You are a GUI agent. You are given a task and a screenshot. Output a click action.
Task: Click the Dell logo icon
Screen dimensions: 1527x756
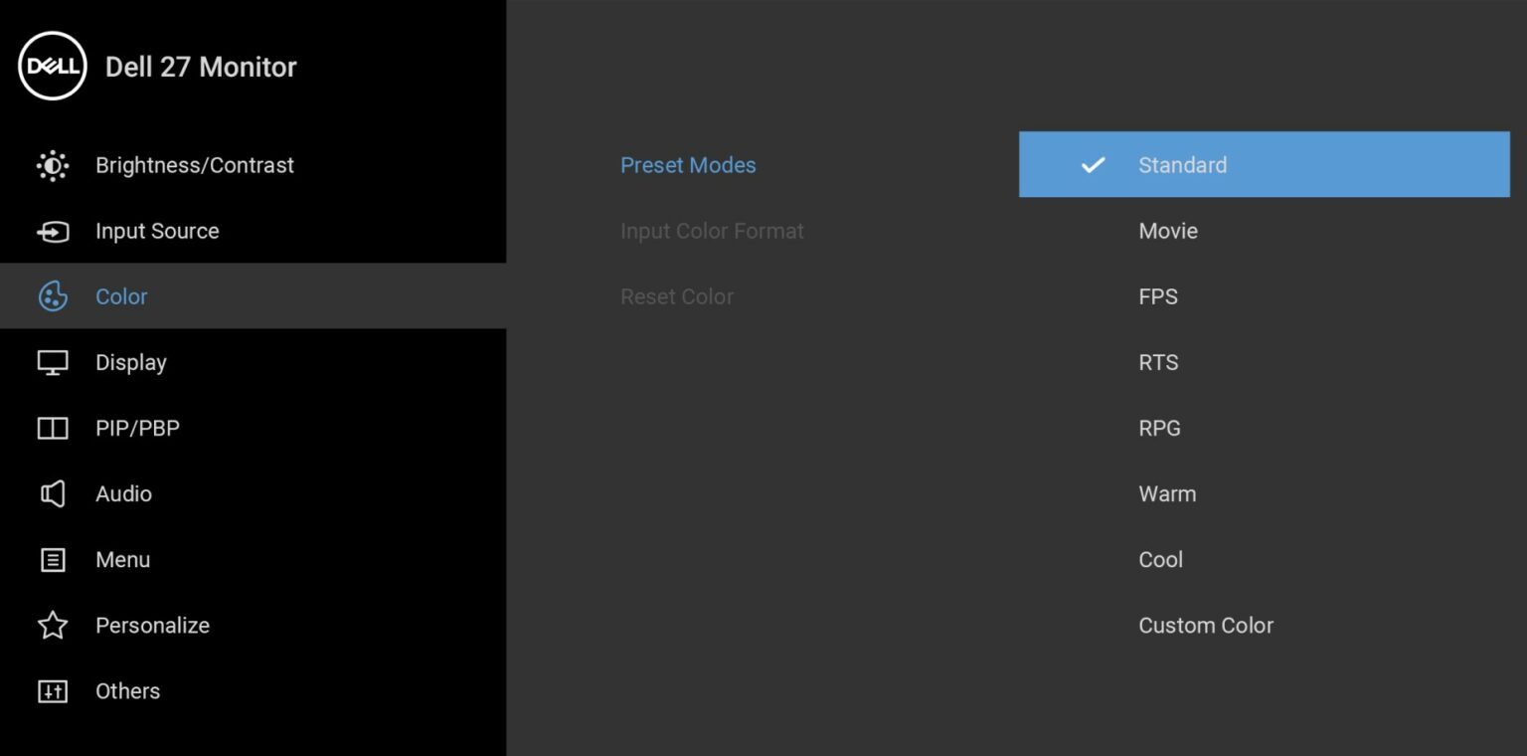(53, 67)
